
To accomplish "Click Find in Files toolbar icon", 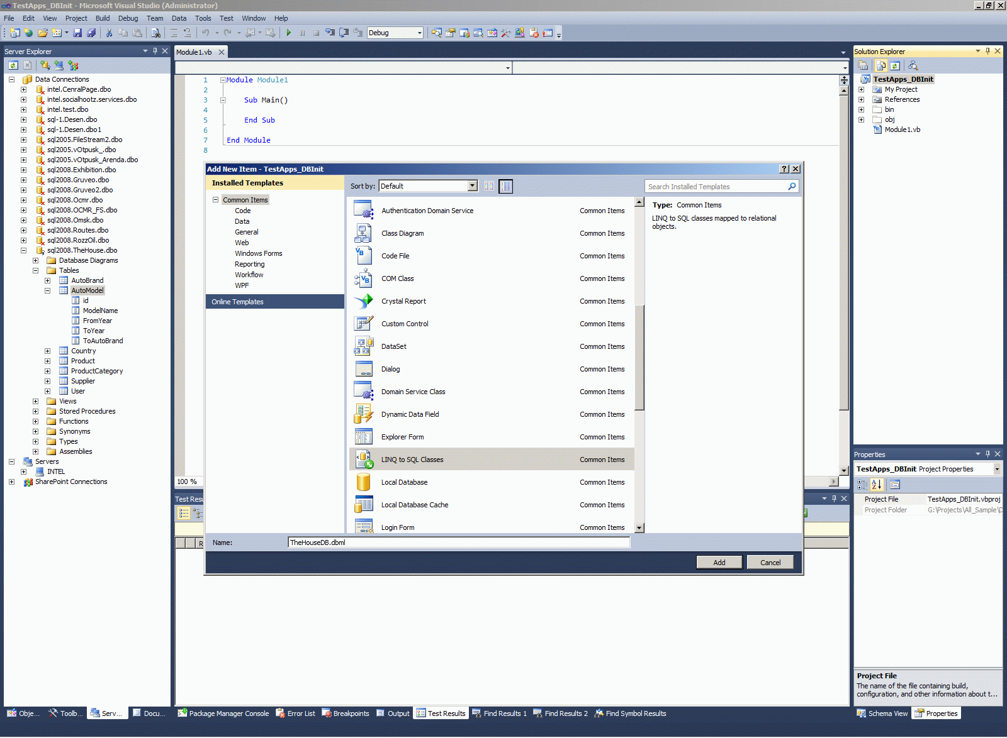I will [x=155, y=33].
